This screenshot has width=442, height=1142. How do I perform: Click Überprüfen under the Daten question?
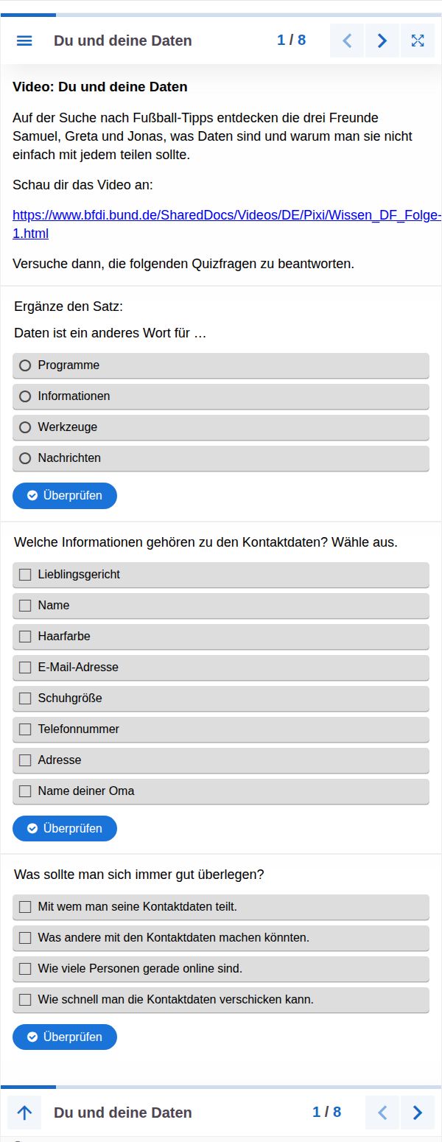[x=65, y=496]
